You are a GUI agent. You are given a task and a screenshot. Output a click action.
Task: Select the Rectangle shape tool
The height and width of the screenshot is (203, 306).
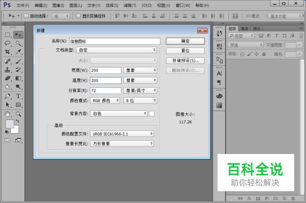point(18,105)
